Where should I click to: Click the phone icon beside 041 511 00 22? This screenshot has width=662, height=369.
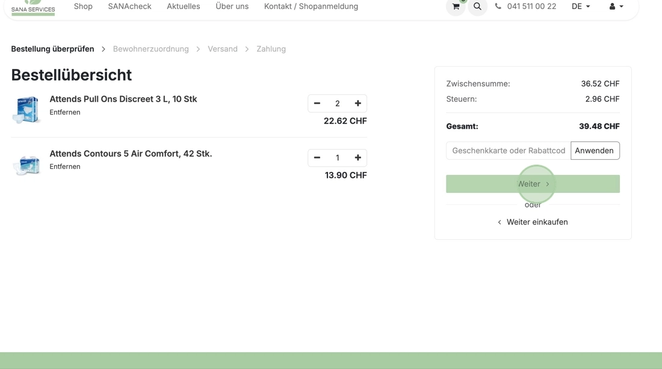click(498, 7)
